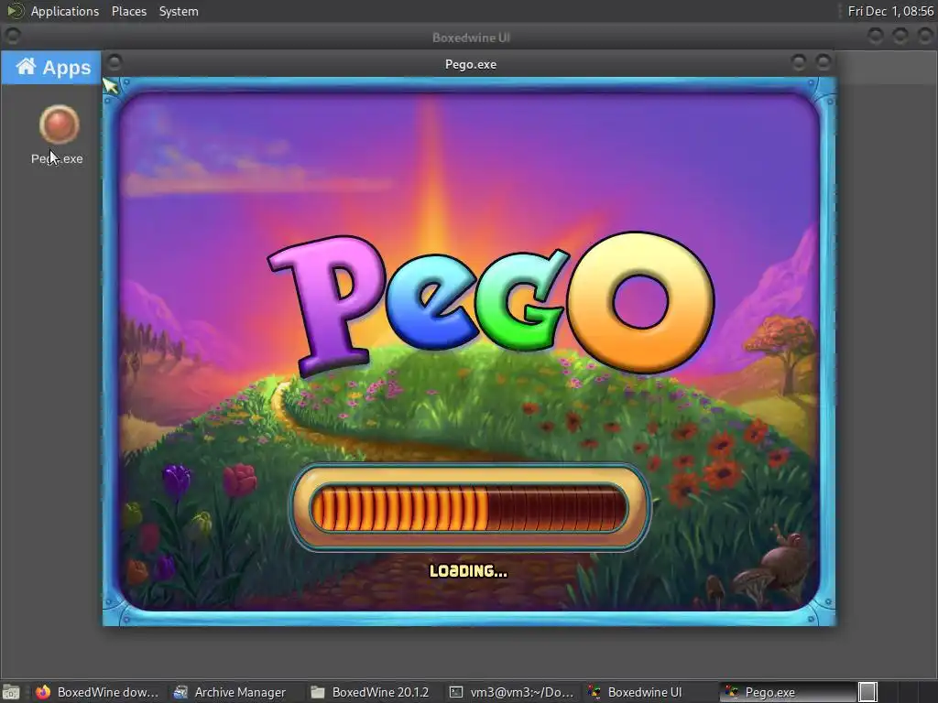Click the workspace switcher box in taskbar

pos(868,692)
